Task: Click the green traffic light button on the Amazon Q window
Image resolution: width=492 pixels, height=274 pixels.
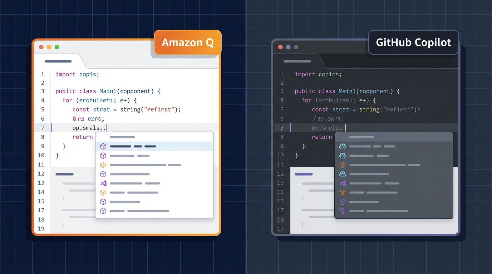Action: pos(57,47)
